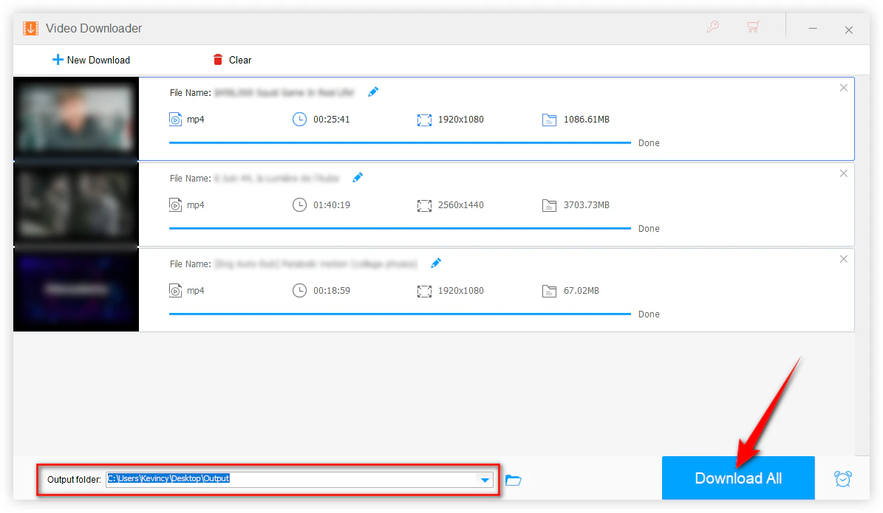
Task: Click the Video Downloader app icon
Action: tap(30, 27)
